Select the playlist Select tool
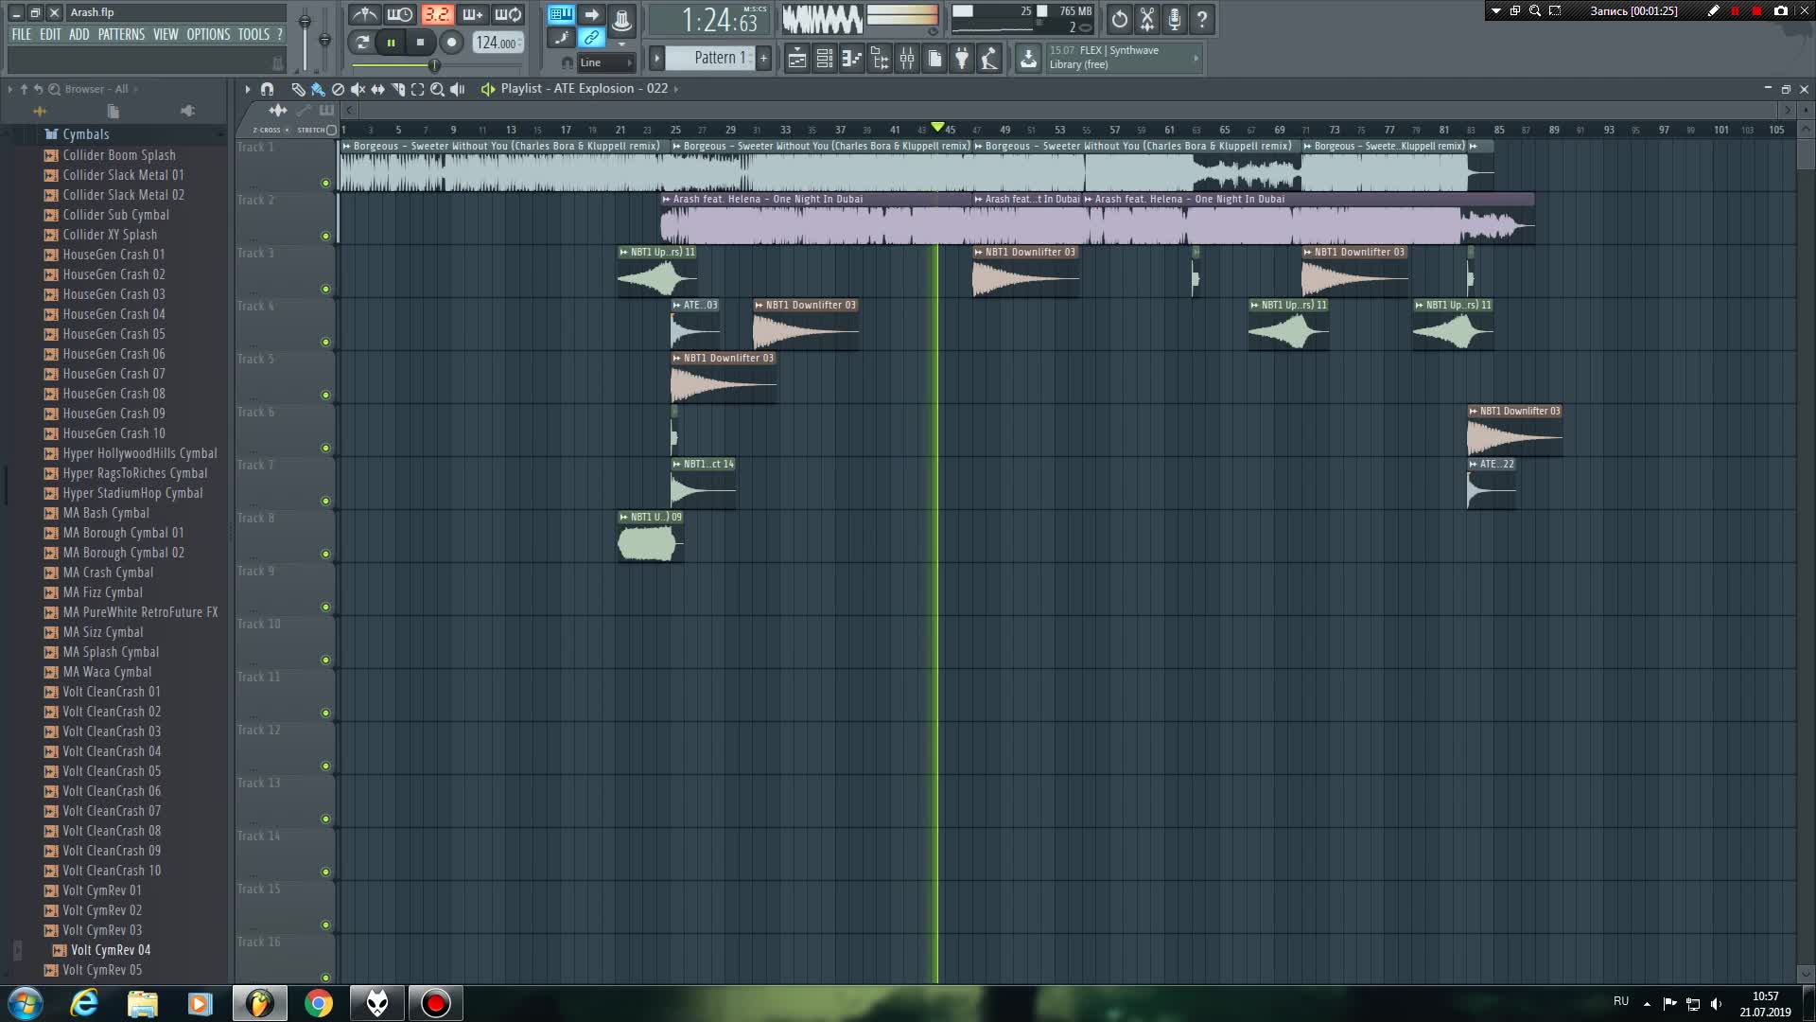The width and height of the screenshot is (1816, 1022). click(x=417, y=89)
